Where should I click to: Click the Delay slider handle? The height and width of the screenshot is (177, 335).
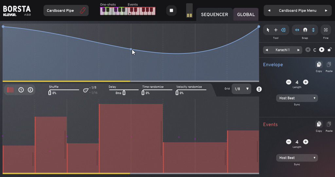click(124, 93)
